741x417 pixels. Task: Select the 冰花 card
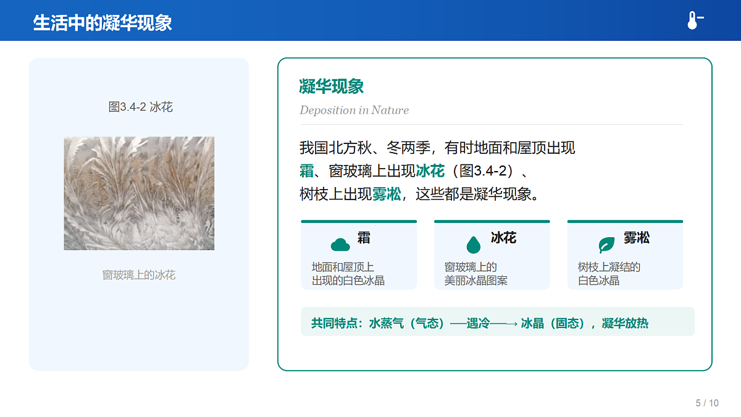(492, 255)
